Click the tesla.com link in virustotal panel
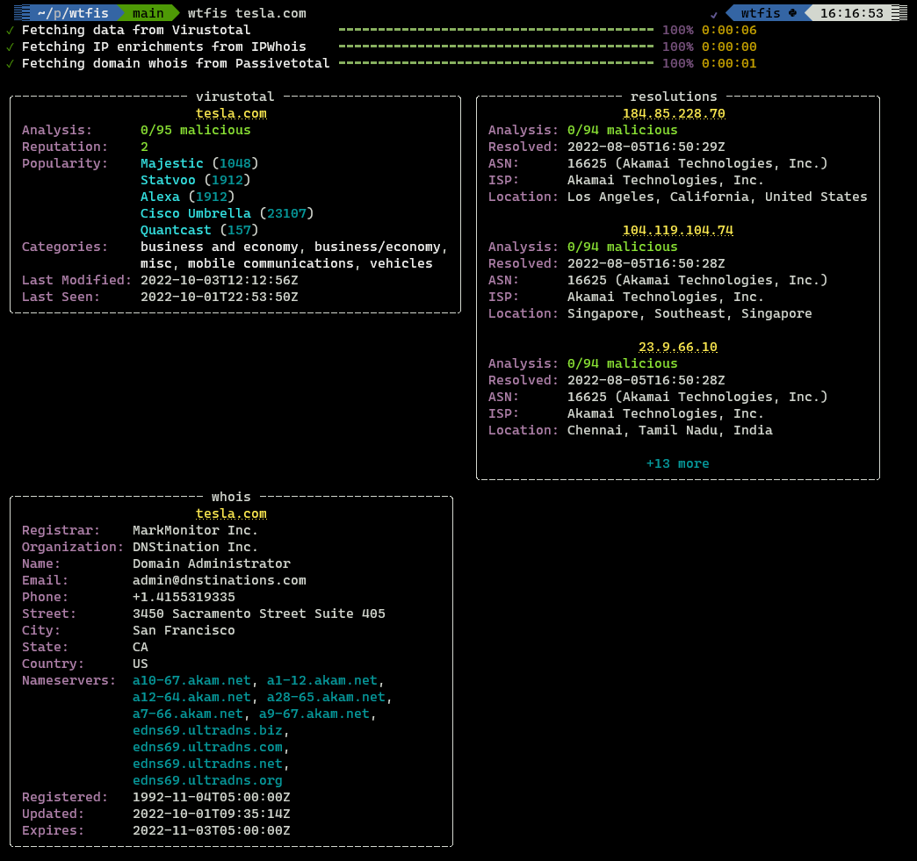This screenshot has width=917, height=861. (x=231, y=113)
